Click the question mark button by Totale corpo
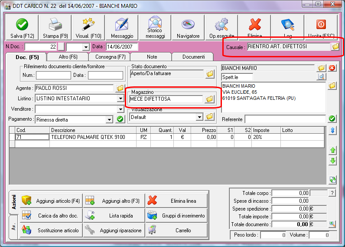This screenshot has width=345, height=247. [332, 193]
